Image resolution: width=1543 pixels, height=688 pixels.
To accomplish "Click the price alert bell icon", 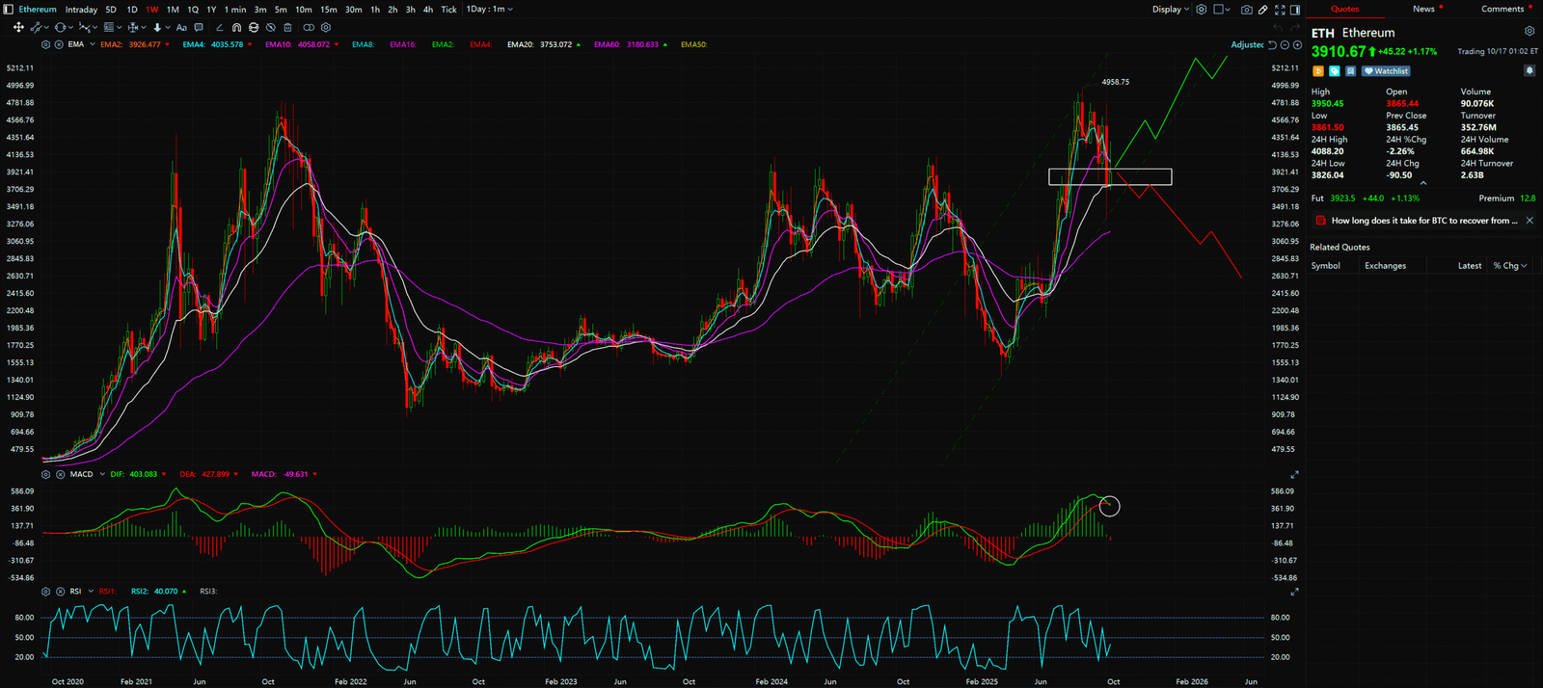I will click(1529, 71).
